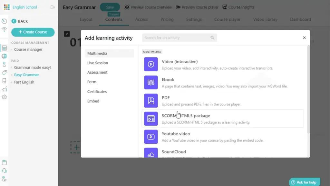330x186 pixels.
Task: Click the sign-out icon beside English School
Action: (53, 7)
